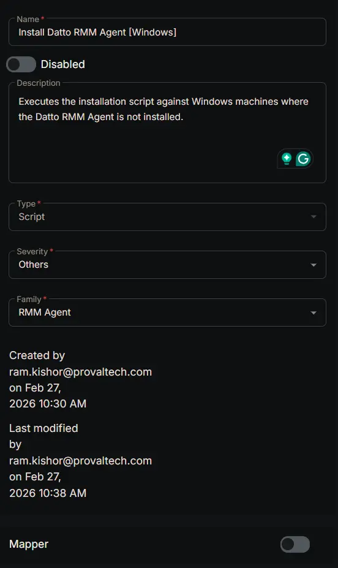Click the Severity field dropdown arrow
338x568 pixels.
tap(314, 265)
